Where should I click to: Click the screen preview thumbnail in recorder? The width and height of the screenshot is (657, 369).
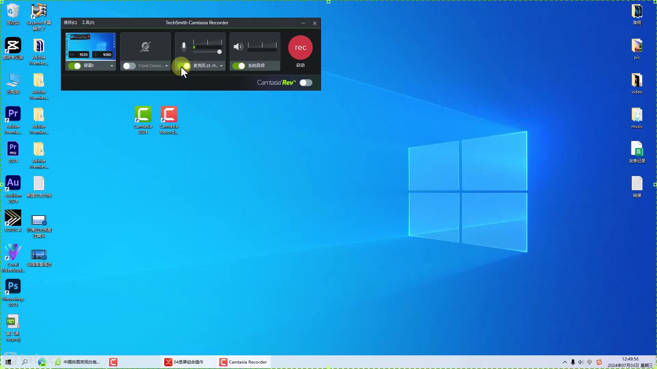pos(91,46)
